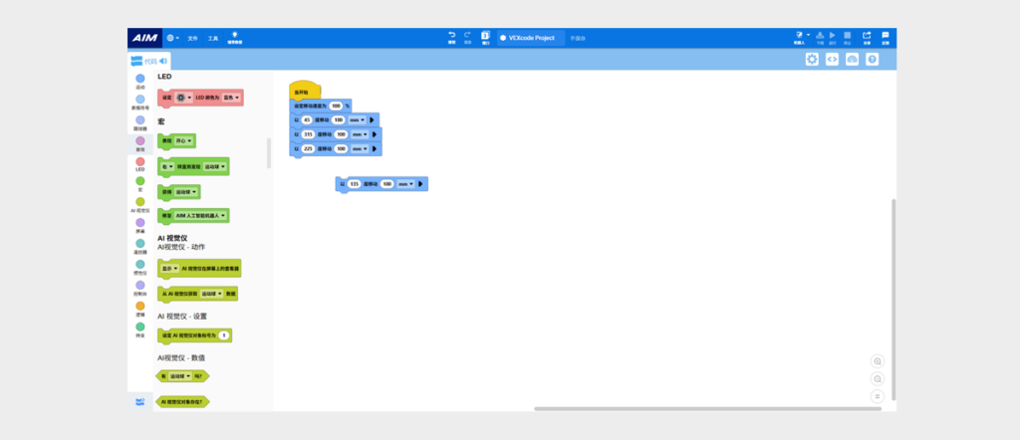Open the code viewer brackets icon
This screenshot has height=440, width=1020.
tap(832, 59)
